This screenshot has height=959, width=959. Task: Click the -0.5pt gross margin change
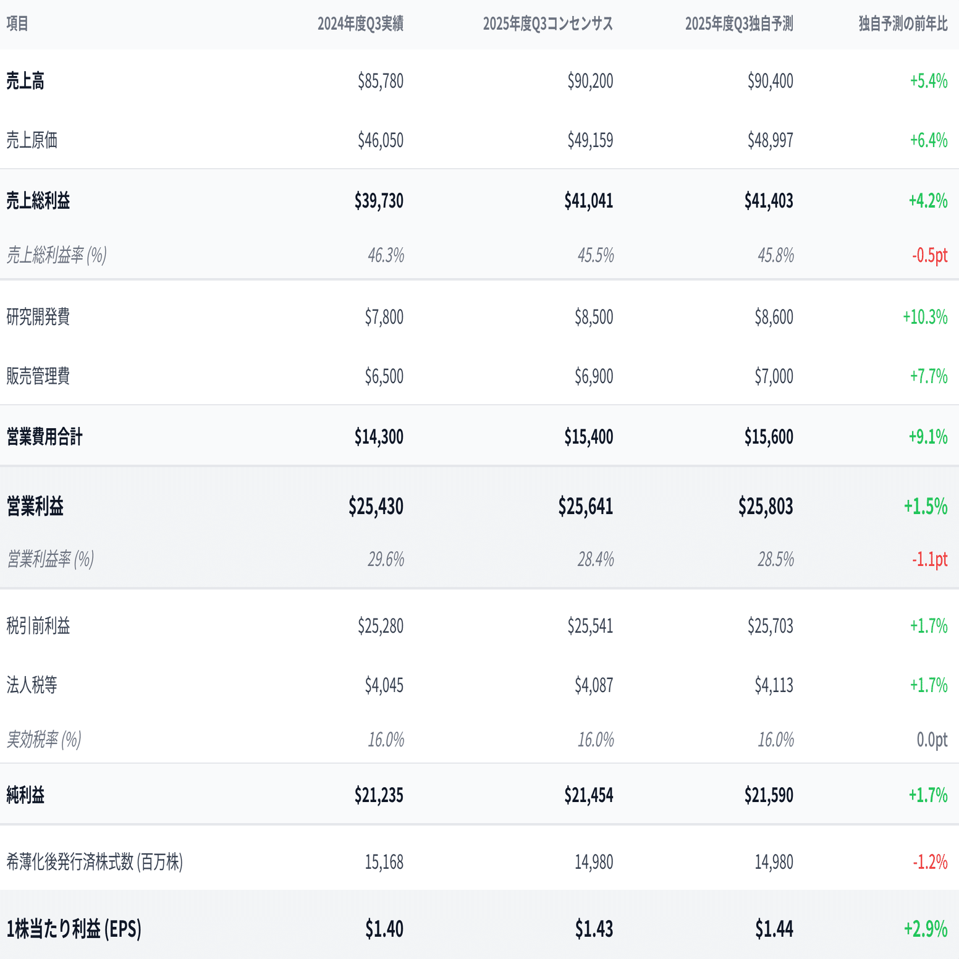[x=929, y=255]
